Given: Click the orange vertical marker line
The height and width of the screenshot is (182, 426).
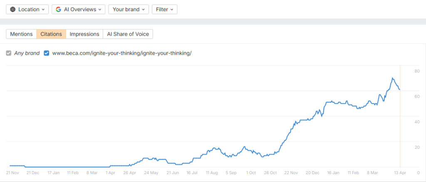Looking at the screenshot, I should [400, 116].
